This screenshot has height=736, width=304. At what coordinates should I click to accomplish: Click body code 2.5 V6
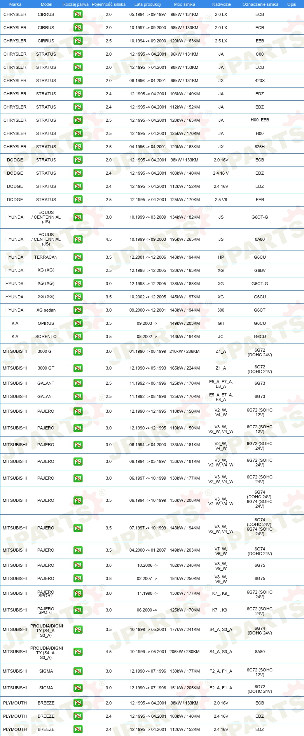tap(221, 200)
